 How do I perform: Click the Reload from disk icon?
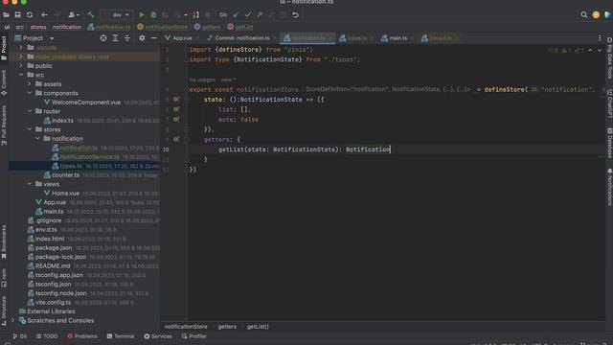30,15
